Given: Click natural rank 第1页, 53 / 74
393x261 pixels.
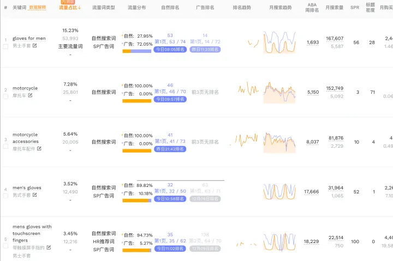Looking at the screenshot, I should point(170,41).
